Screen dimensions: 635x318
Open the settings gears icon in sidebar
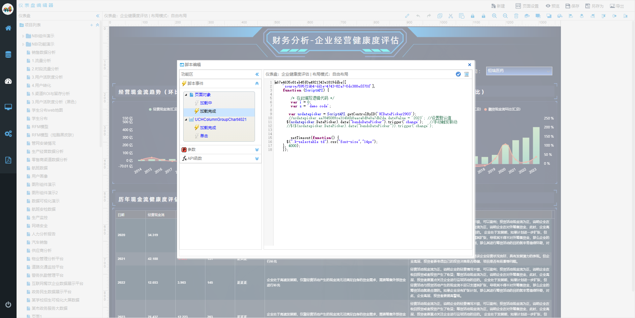(8, 133)
